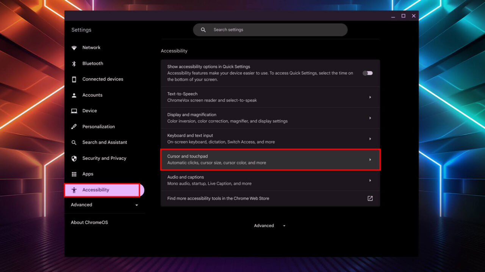
Task: Open Chrome Web Store external link icon
Action: pos(370,198)
